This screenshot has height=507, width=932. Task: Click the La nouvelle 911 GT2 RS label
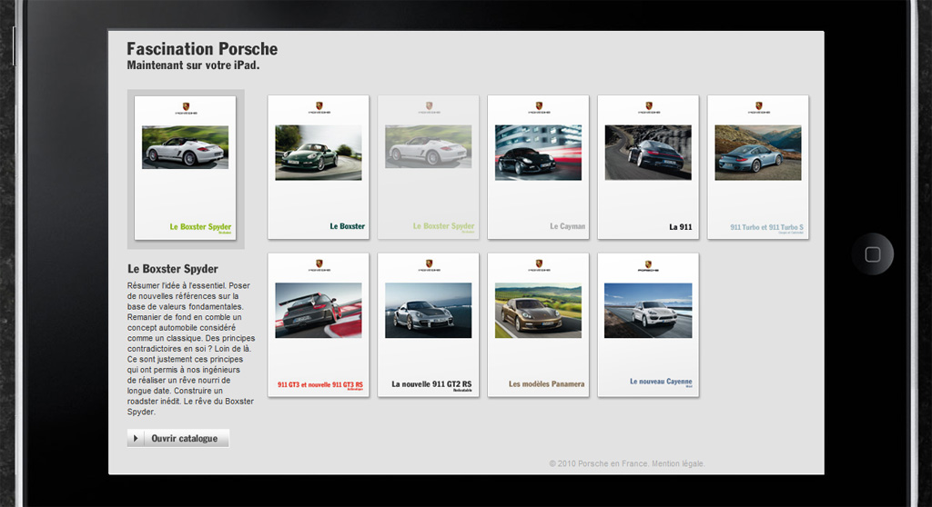point(431,384)
